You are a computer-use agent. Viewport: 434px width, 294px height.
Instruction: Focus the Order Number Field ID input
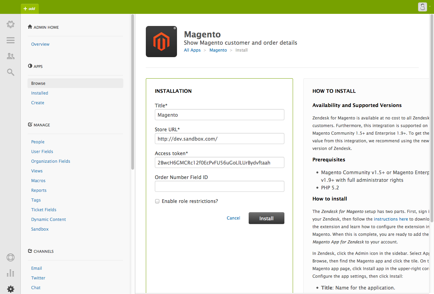[220, 186]
